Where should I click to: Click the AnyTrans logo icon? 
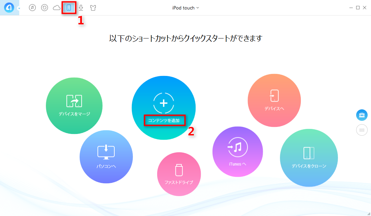click(x=9, y=8)
